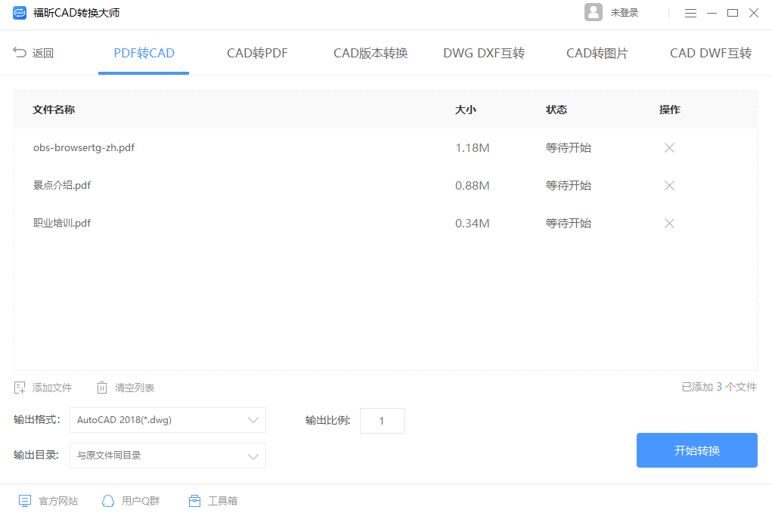The image size is (772, 516).
Task: Open the 输出格式 output format dropdown
Action: [253, 420]
